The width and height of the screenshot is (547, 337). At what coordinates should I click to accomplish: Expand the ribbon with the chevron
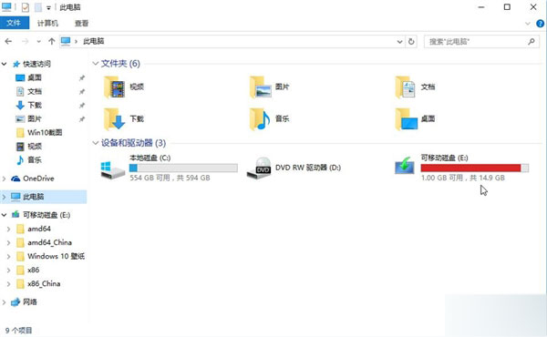(x=528, y=24)
